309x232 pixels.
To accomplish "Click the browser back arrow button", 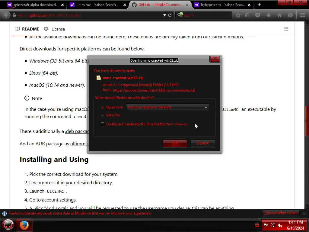I will pyautogui.click(x=6, y=15).
